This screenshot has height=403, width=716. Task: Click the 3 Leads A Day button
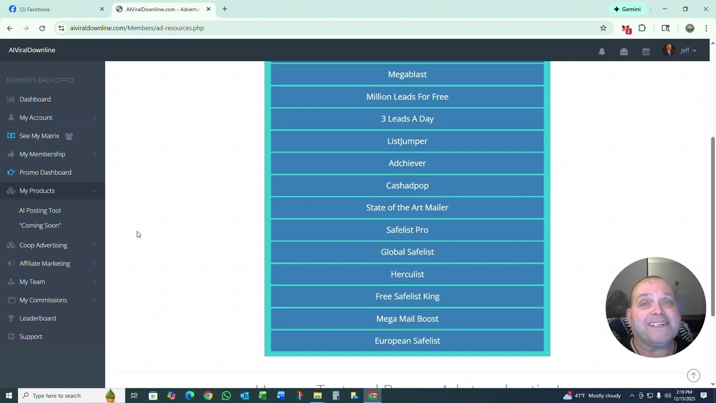point(407,119)
